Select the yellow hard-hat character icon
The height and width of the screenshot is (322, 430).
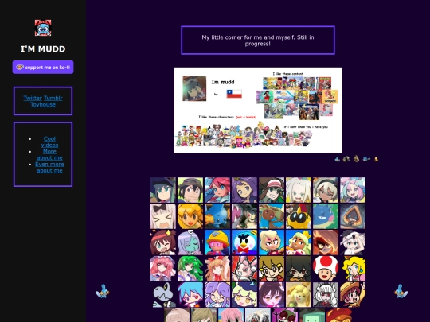coord(217,242)
